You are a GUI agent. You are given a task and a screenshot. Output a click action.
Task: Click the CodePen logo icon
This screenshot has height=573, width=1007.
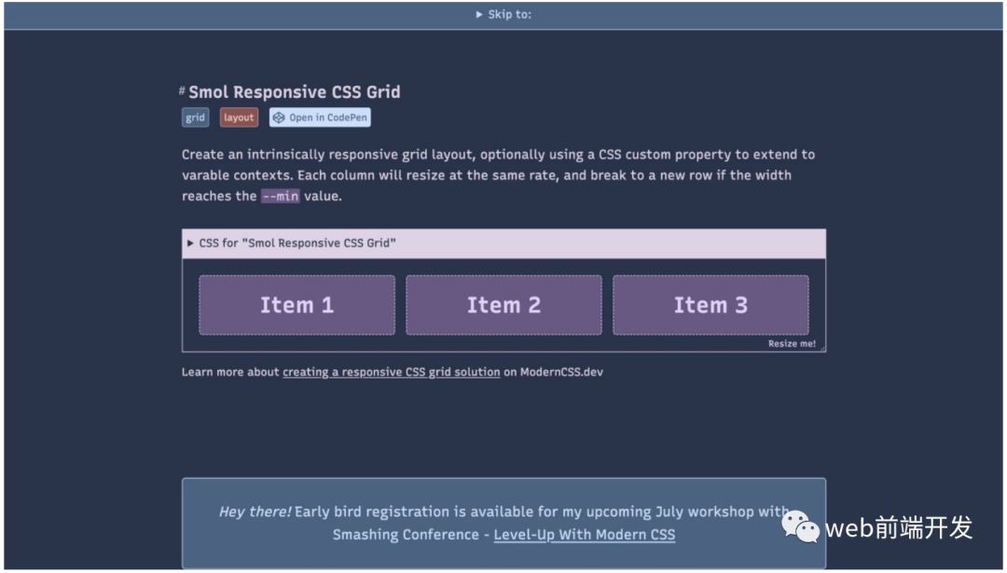[278, 117]
